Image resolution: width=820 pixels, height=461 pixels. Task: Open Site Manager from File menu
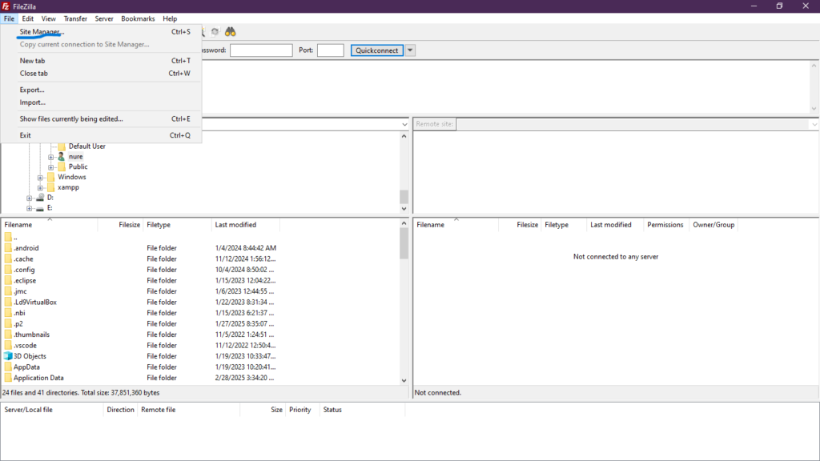click(x=102, y=32)
